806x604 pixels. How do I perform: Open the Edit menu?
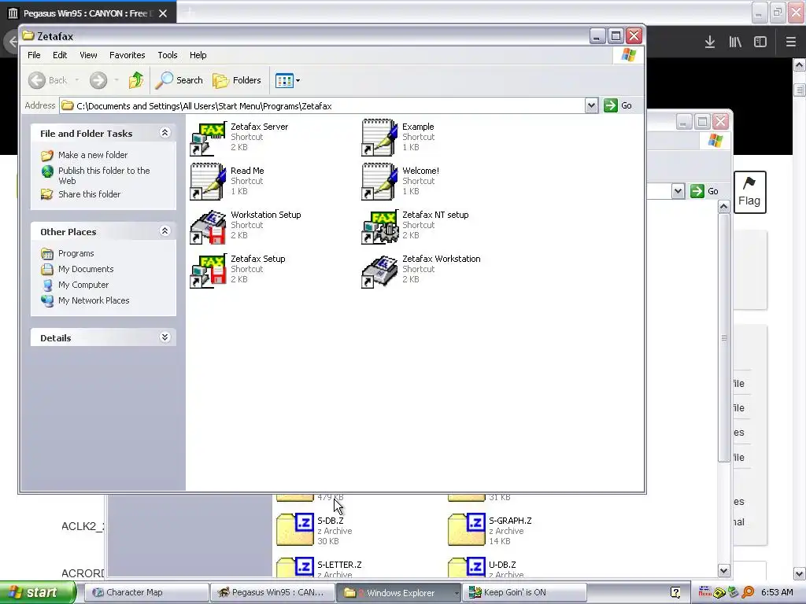[x=60, y=55]
